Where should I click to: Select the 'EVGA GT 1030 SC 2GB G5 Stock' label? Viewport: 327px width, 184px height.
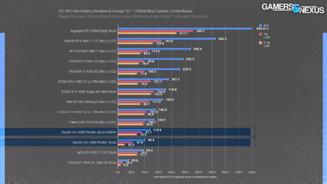92,163
